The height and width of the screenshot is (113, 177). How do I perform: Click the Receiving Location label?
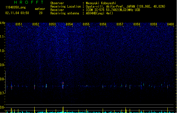tap(66, 6)
